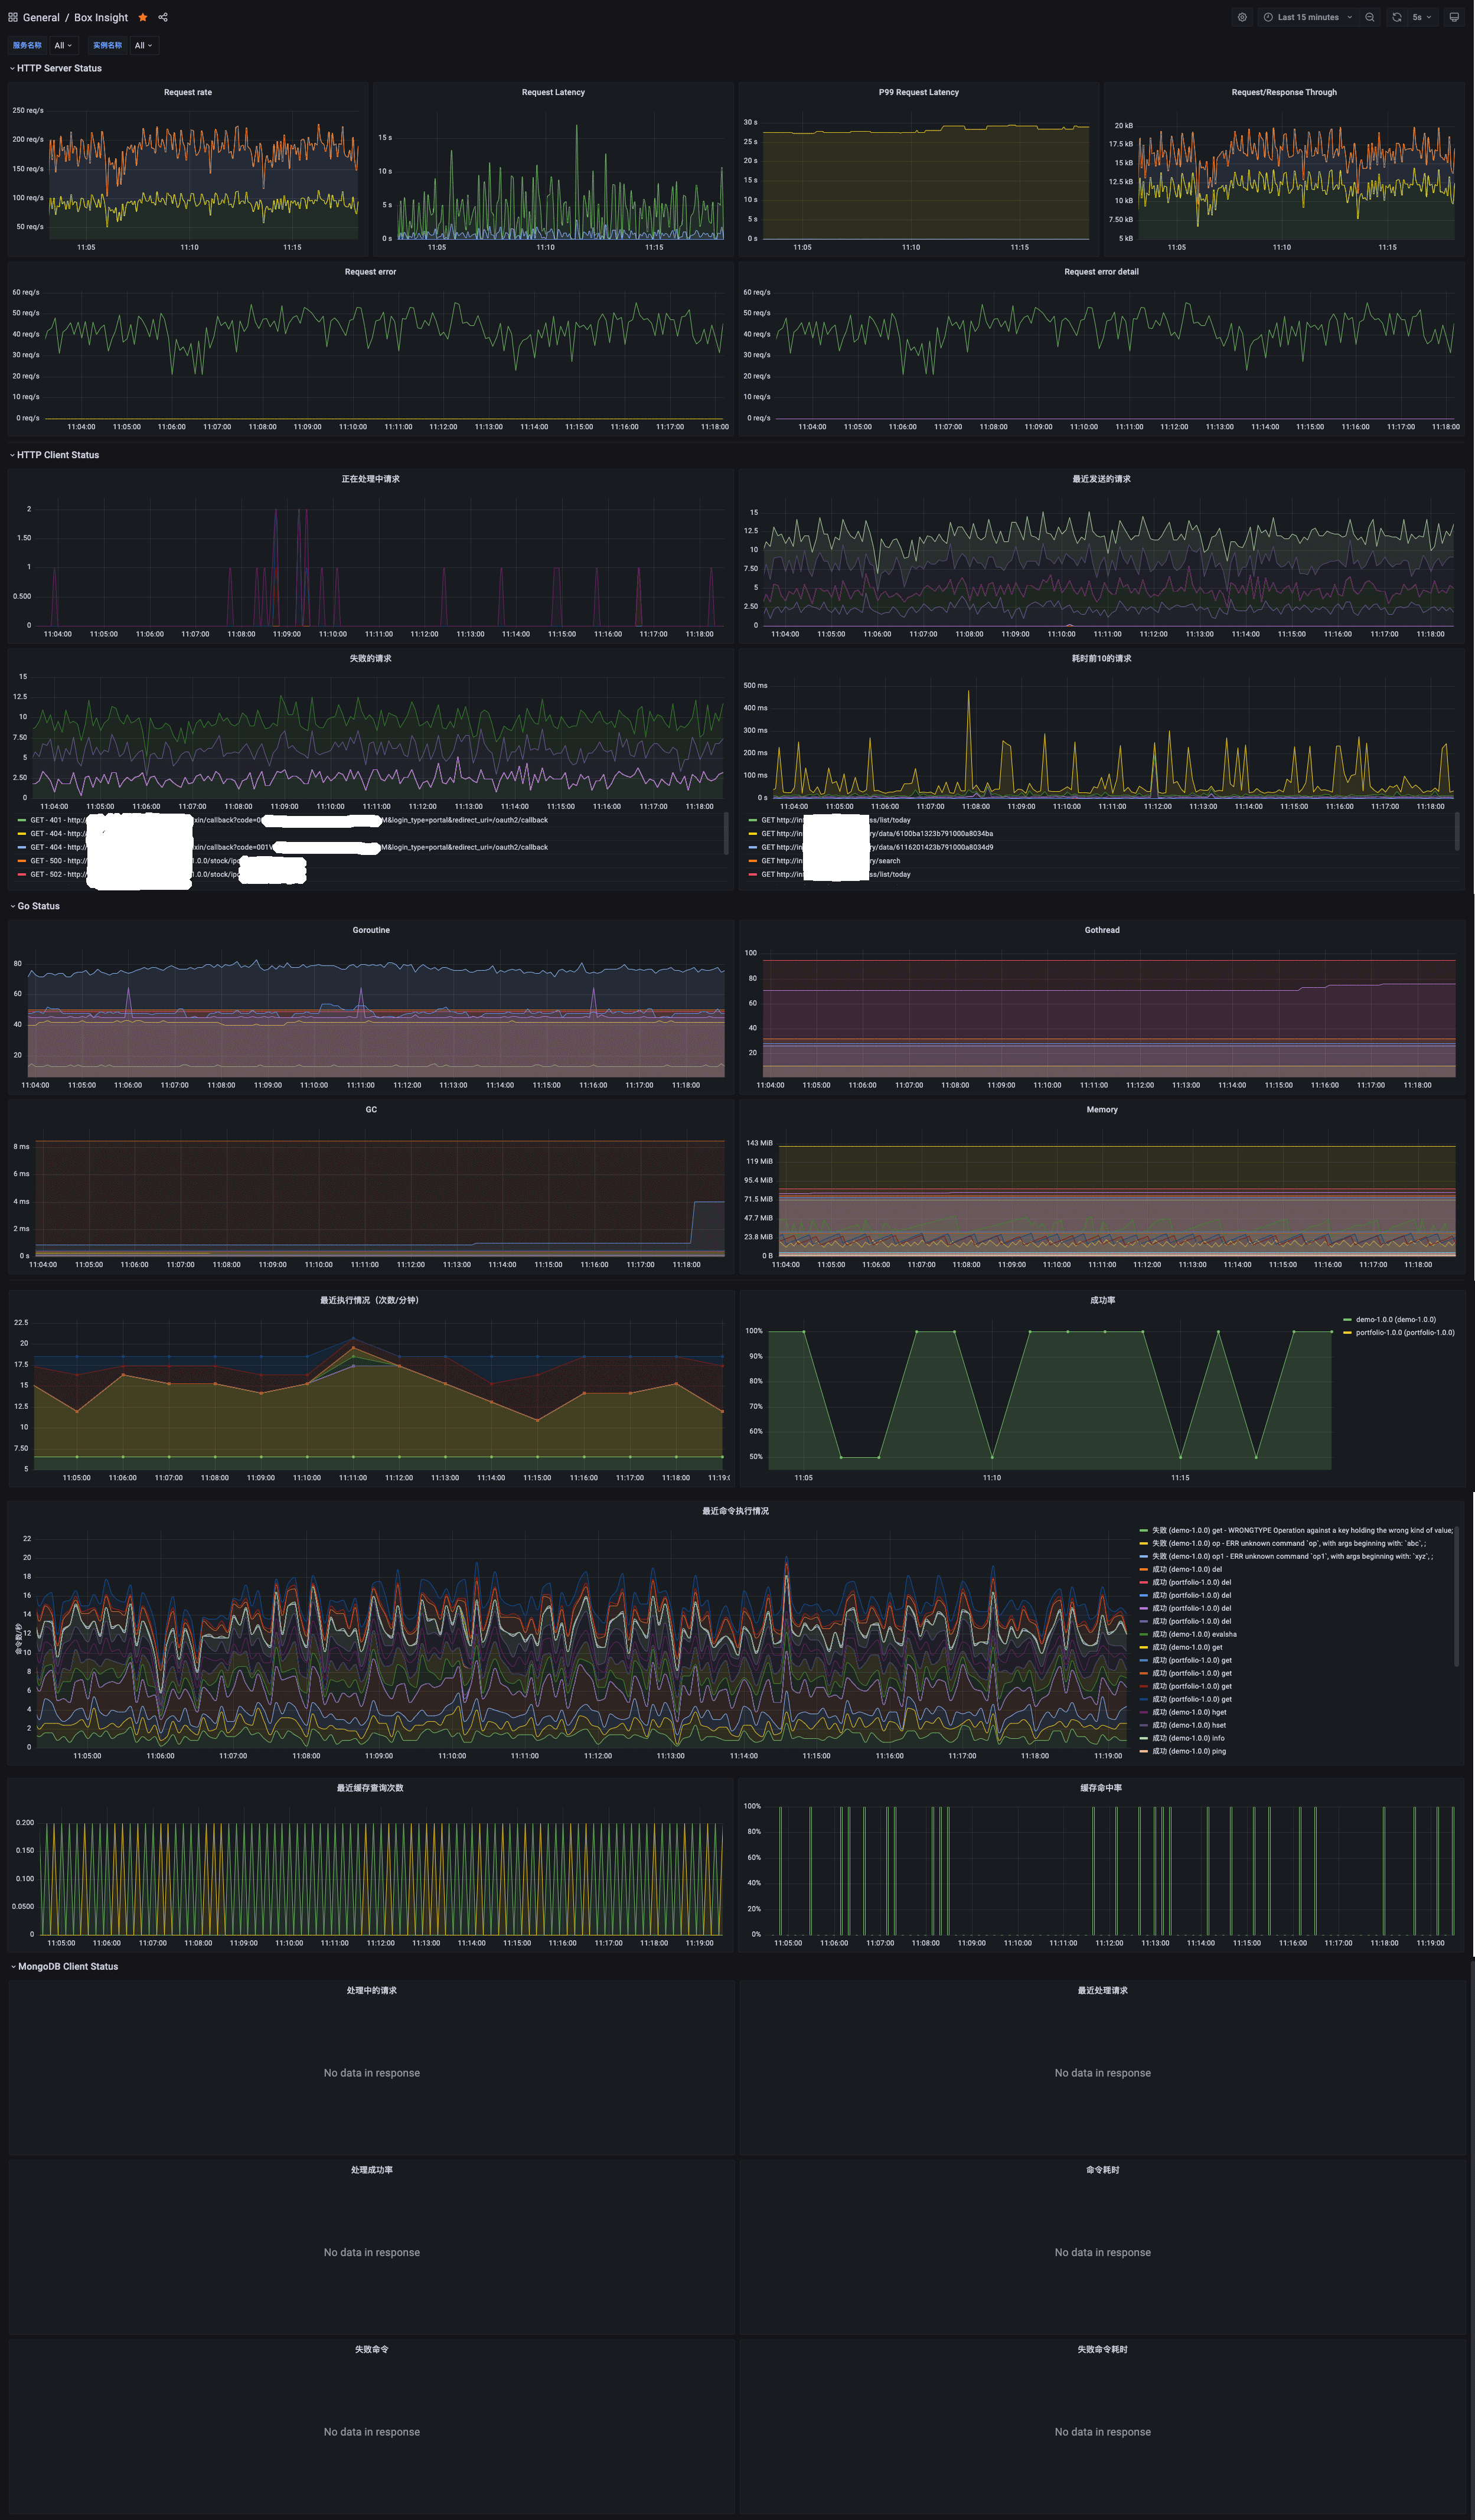Unstar the Box Insight dashboard
The image size is (1475, 2520).
[x=143, y=17]
